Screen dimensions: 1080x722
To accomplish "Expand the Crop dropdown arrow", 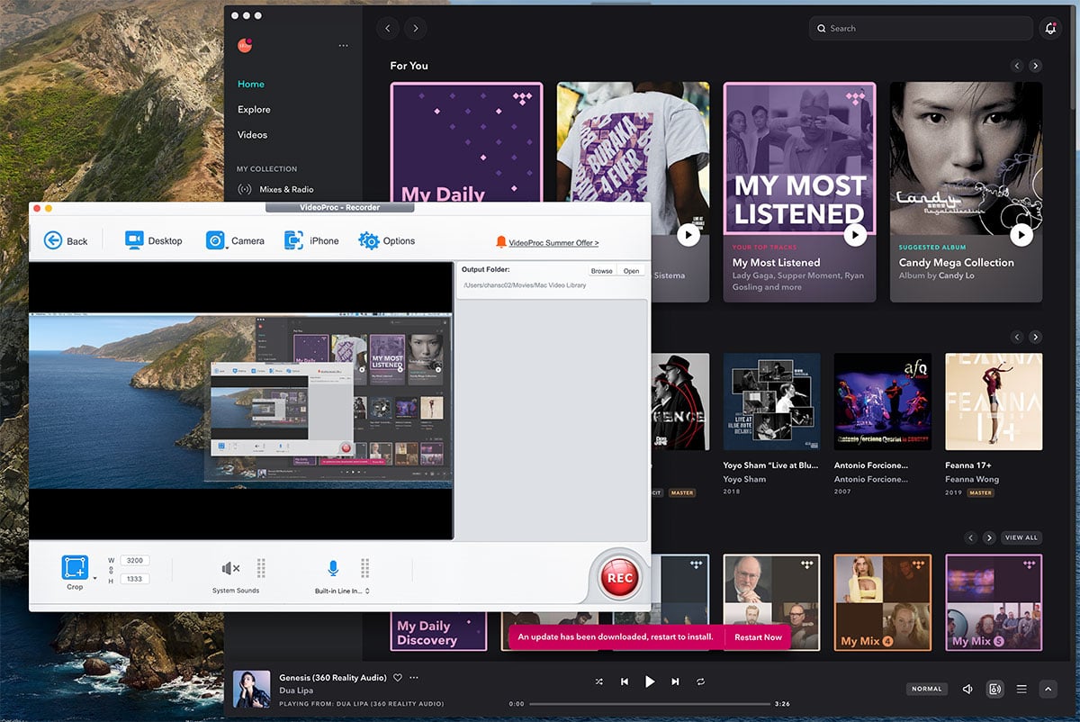I will point(94,577).
